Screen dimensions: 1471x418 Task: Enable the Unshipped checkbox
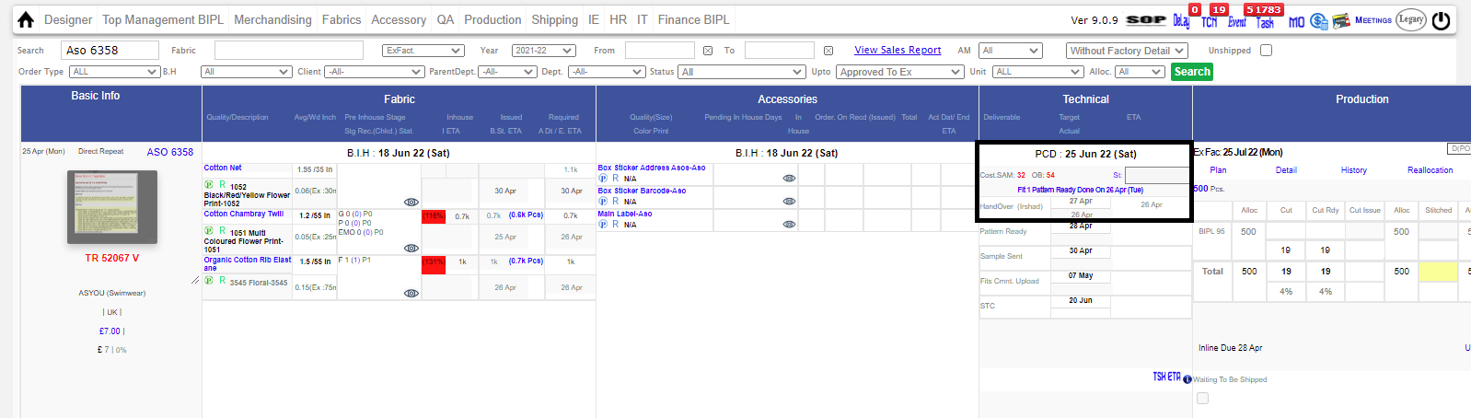[1266, 51]
